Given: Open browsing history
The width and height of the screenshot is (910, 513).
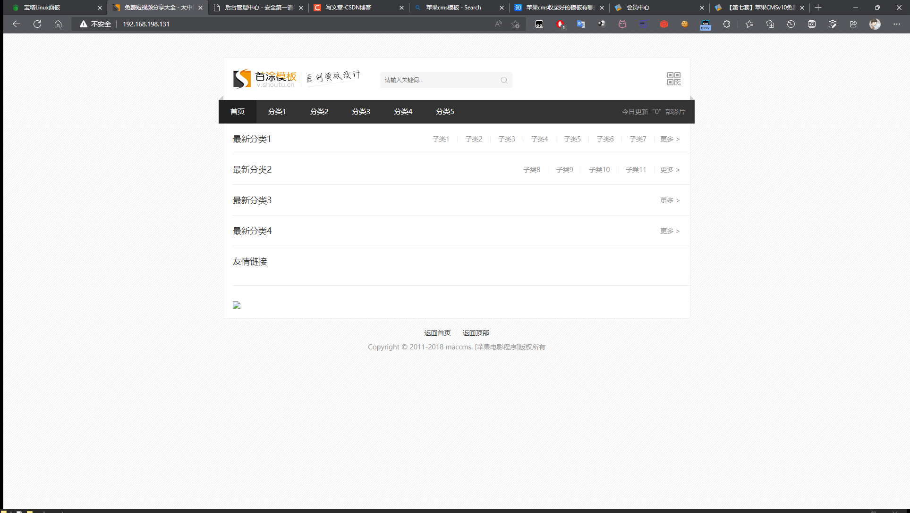Looking at the screenshot, I should coord(791,24).
